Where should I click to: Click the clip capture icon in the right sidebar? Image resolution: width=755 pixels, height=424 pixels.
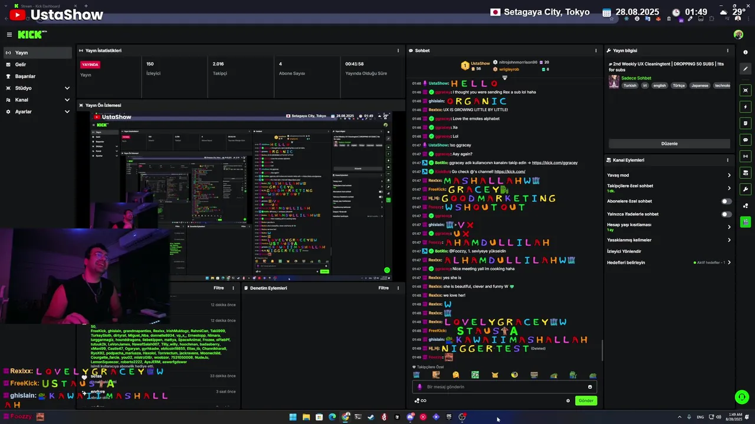click(x=746, y=90)
